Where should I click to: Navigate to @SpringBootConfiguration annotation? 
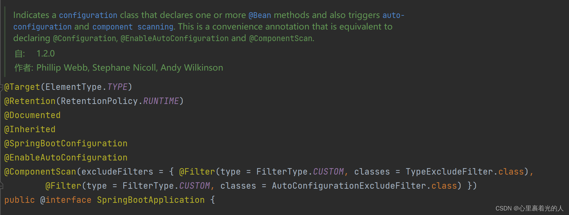(x=66, y=143)
